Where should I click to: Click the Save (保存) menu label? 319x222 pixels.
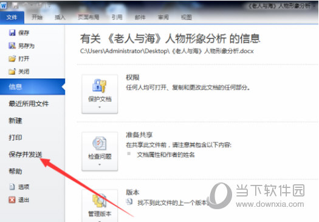[x=24, y=33]
